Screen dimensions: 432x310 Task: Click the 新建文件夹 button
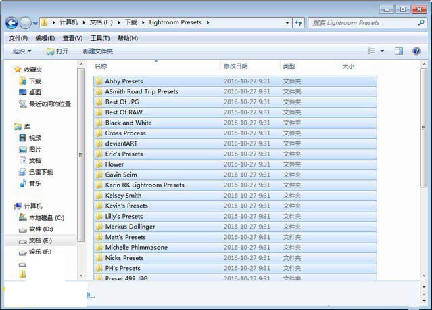tap(98, 51)
